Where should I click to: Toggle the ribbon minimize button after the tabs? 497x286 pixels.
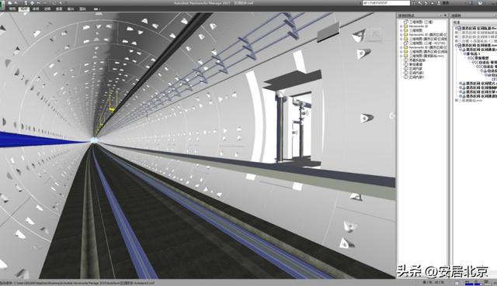pyautogui.click(x=96, y=9)
